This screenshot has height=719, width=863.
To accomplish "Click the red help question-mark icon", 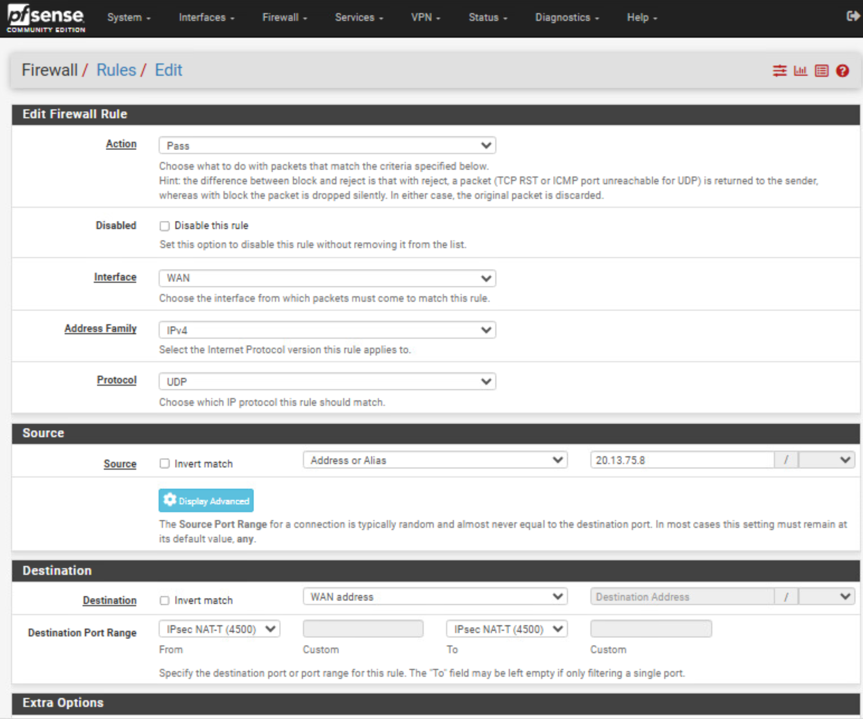I will pyautogui.click(x=842, y=71).
